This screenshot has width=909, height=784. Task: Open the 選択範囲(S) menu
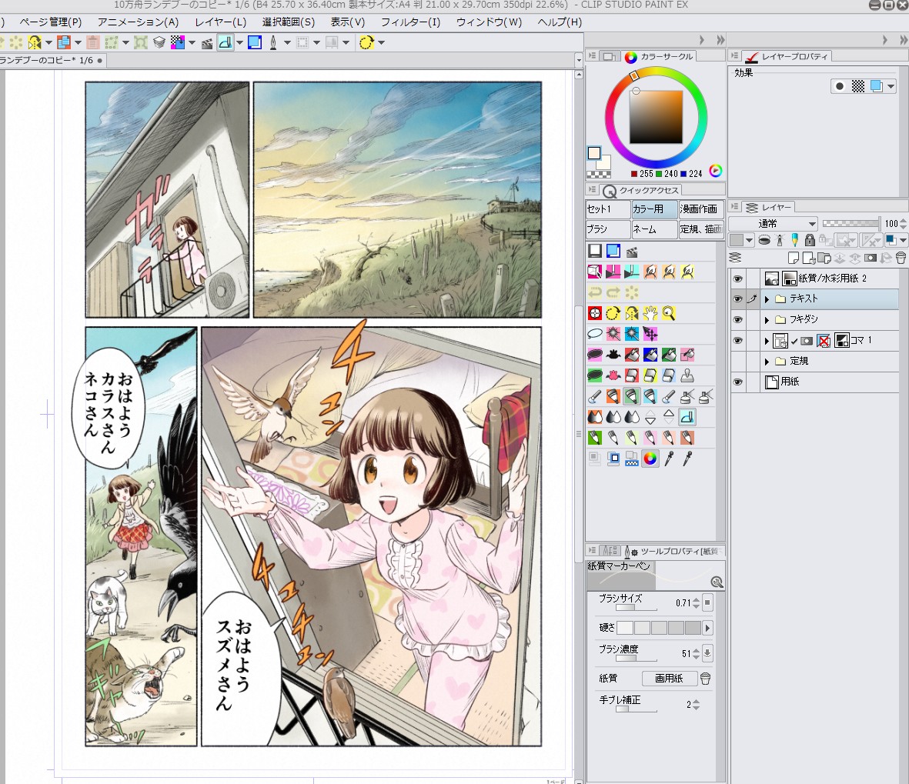pyautogui.click(x=288, y=22)
